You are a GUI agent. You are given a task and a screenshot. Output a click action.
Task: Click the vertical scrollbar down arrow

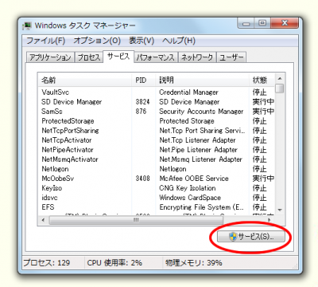(280, 210)
